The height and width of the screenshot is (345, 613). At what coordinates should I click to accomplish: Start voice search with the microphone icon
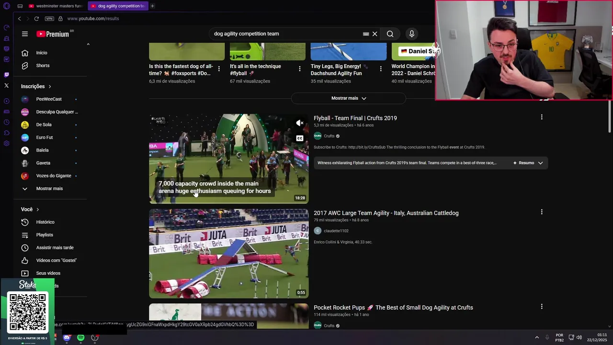[x=411, y=34]
